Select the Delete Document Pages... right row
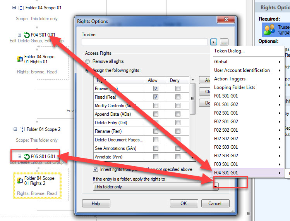290x221 pixels. pos(141,140)
